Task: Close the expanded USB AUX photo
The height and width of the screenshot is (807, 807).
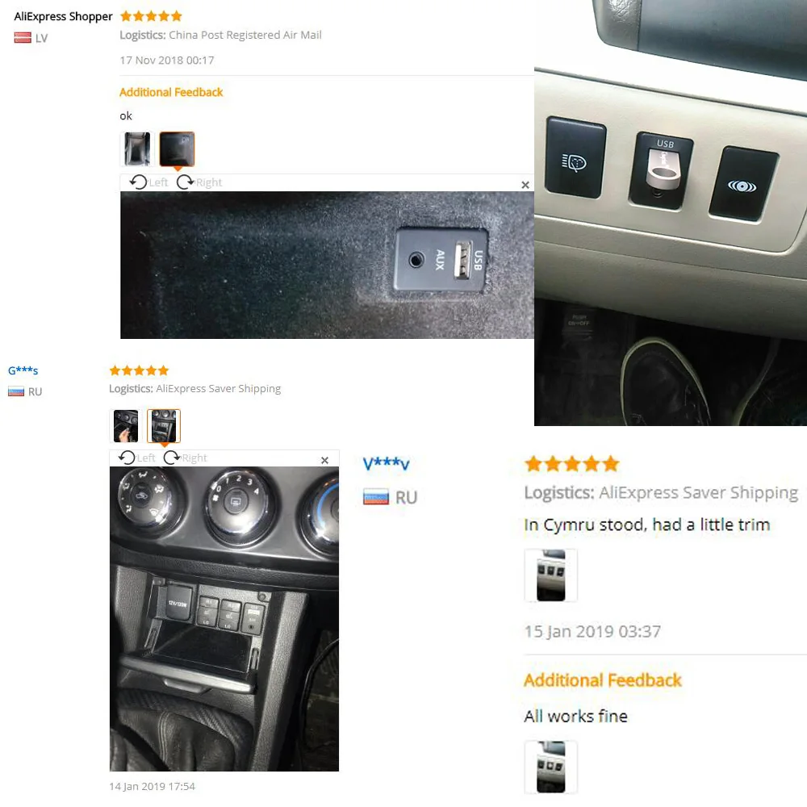Action: [x=525, y=185]
